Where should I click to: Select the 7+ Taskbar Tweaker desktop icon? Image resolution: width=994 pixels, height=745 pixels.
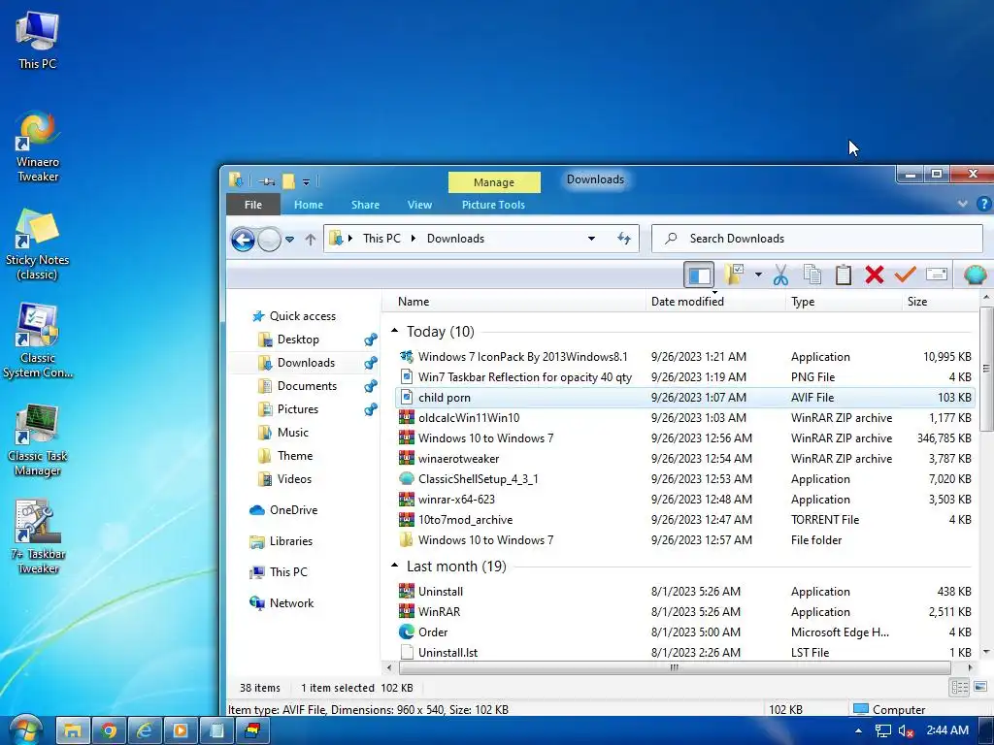click(38, 537)
